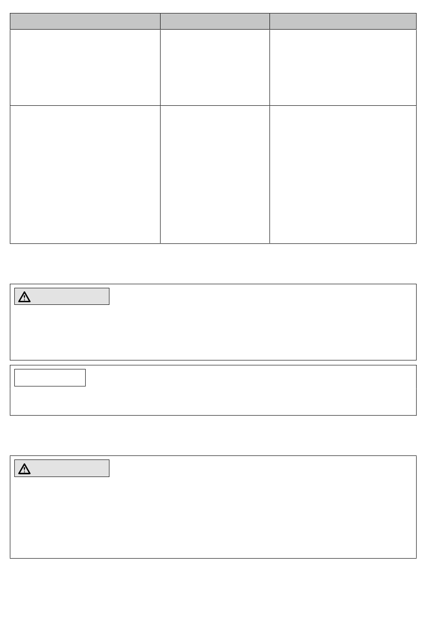
Task: Click the warning triangle icon in the lowest warning box
Action: [24, 469]
